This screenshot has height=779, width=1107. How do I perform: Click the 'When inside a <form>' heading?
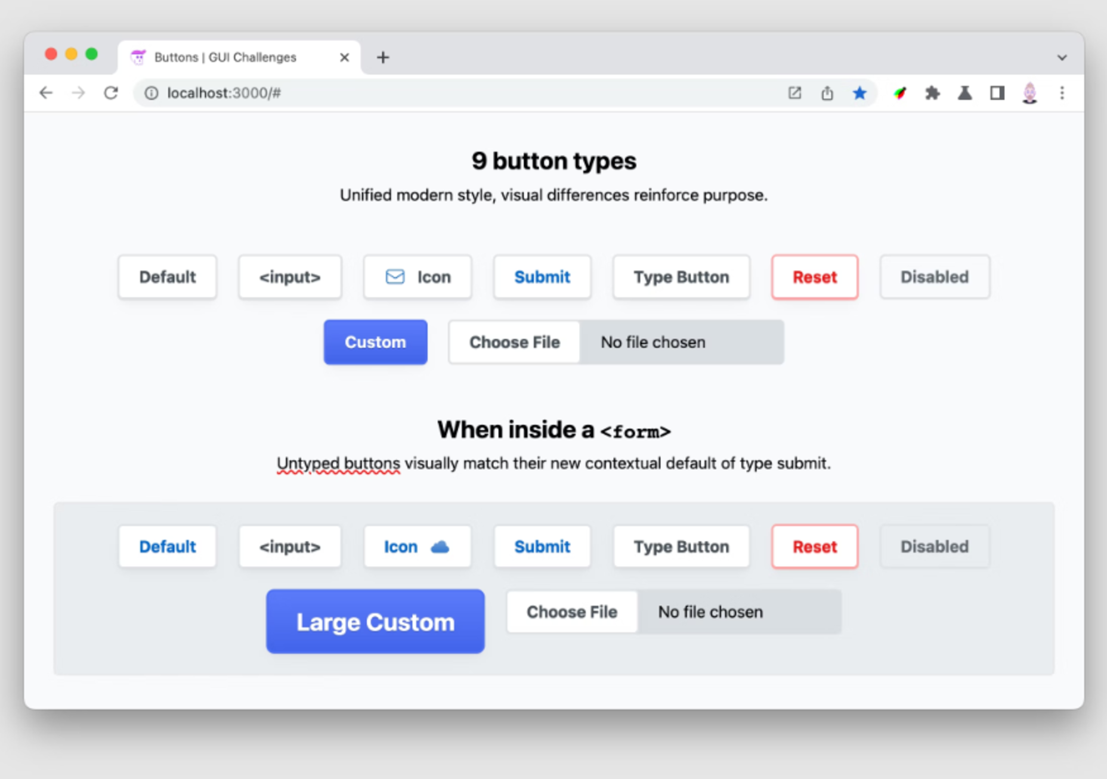553,430
